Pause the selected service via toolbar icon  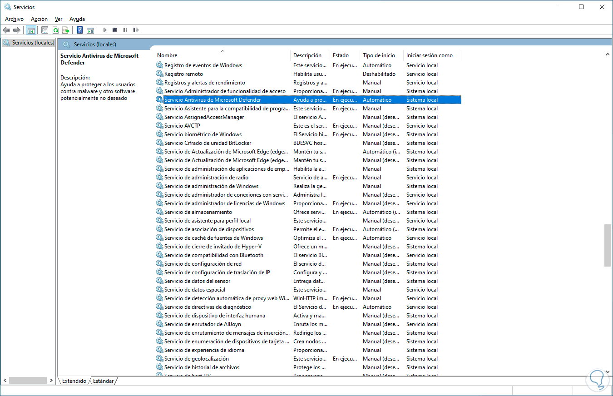point(125,30)
